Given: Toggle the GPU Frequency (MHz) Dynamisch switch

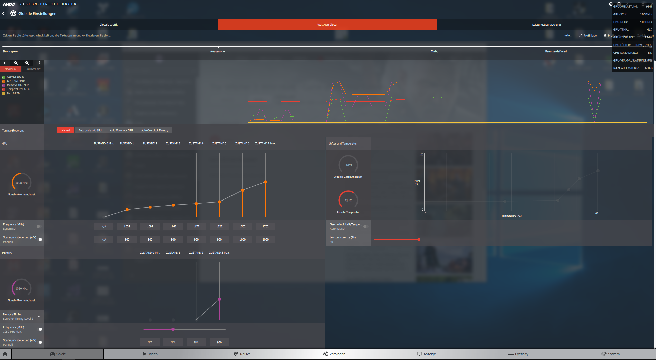Looking at the screenshot, I should click(x=39, y=226).
